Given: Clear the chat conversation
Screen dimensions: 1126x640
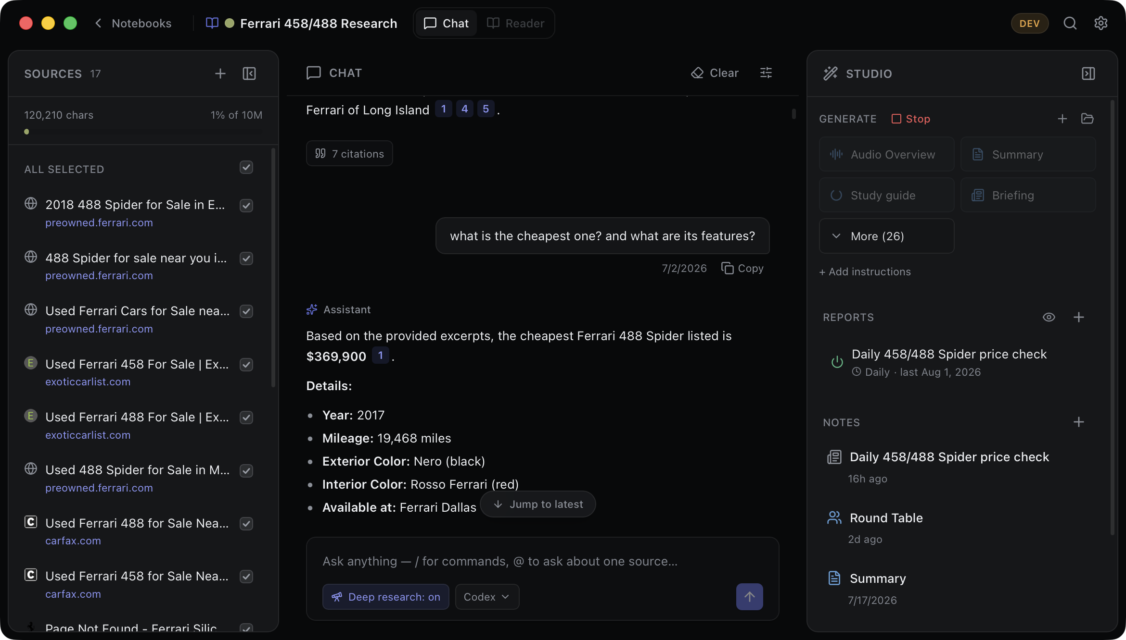Looking at the screenshot, I should [715, 73].
